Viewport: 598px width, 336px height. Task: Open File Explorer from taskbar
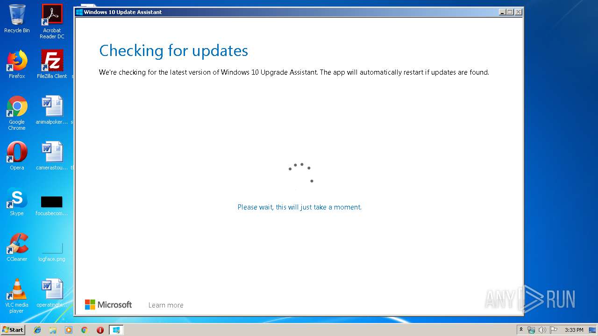coord(53,330)
